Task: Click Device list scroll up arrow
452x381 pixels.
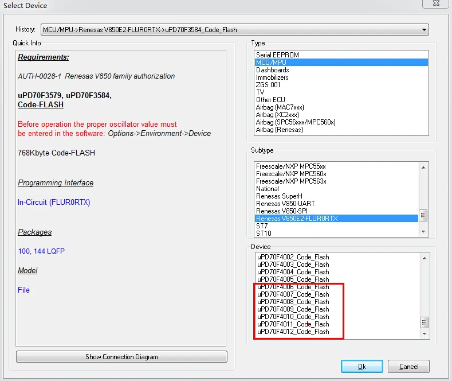Action: 425,258
